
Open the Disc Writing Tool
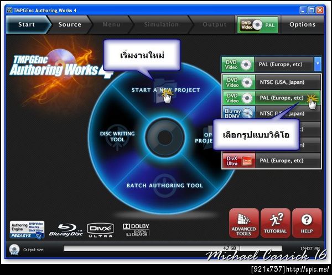pyautogui.click(x=117, y=136)
